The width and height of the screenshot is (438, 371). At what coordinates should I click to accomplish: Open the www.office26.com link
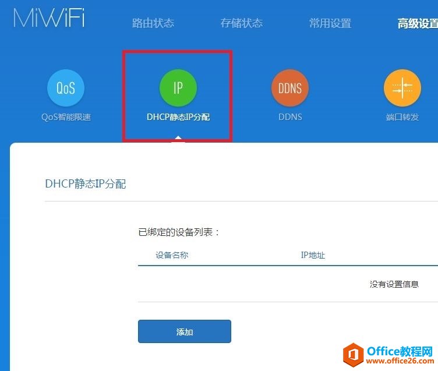click(400, 361)
